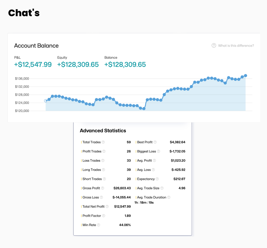The height and width of the screenshot is (248, 267).
Task: Click info icon next to Profit Factor
Action: [x=104, y=216]
